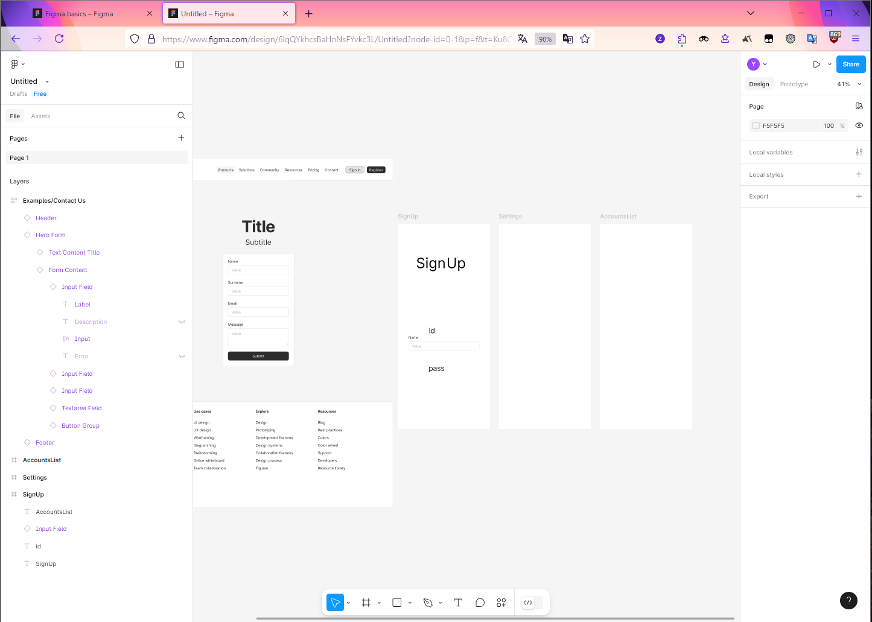872x622 pixels.
Task: Select the Text tool in bottom toolbar
Action: click(458, 602)
